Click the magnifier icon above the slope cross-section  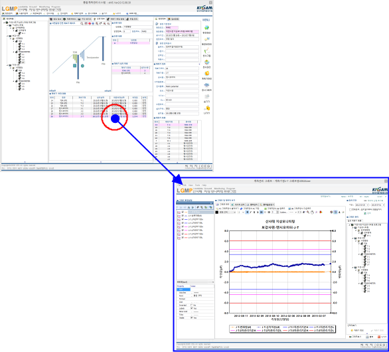pos(82,24)
